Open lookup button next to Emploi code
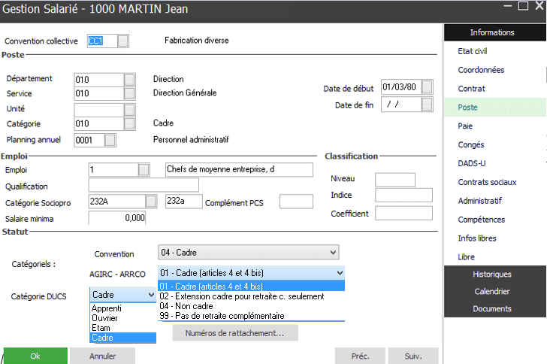The width and height of the screenshot is (547, 364). (x=144, y=170)
